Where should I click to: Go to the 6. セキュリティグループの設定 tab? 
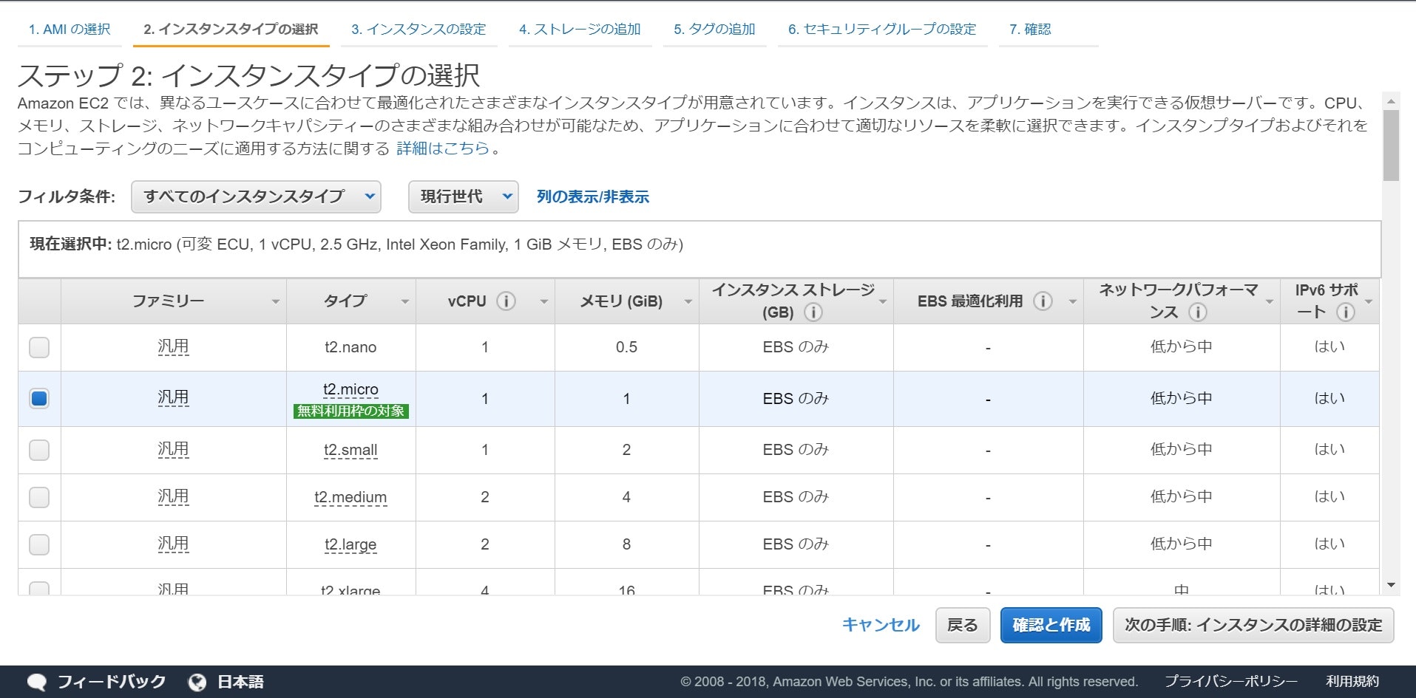click(x=882, y=30)
